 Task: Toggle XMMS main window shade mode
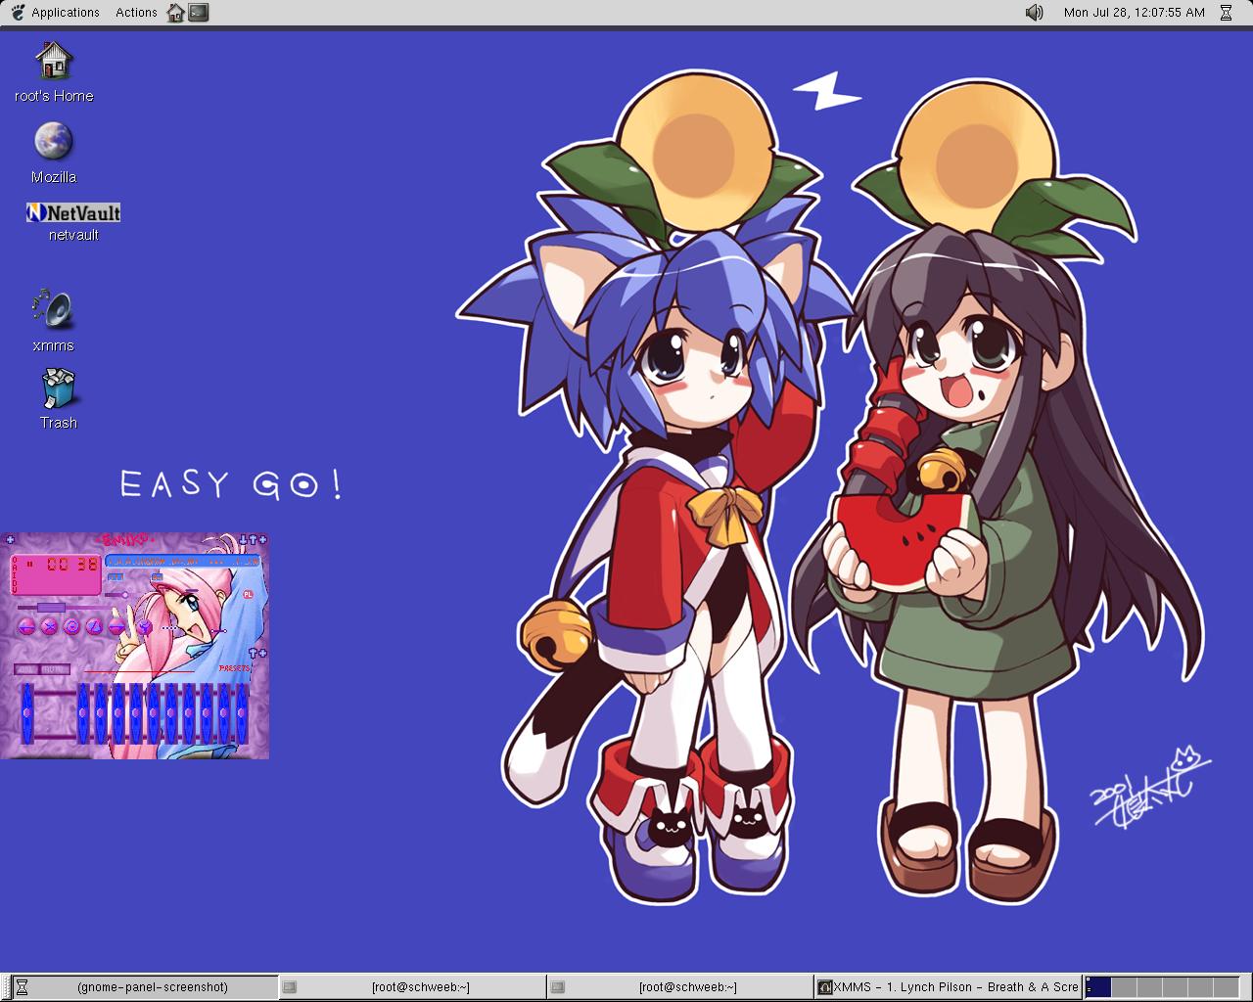click(254, 538)
